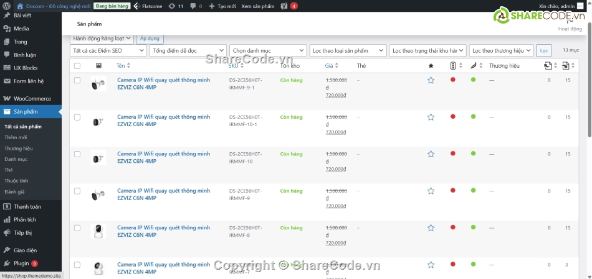Open Đánh giá submenu item

coord(14,191)
